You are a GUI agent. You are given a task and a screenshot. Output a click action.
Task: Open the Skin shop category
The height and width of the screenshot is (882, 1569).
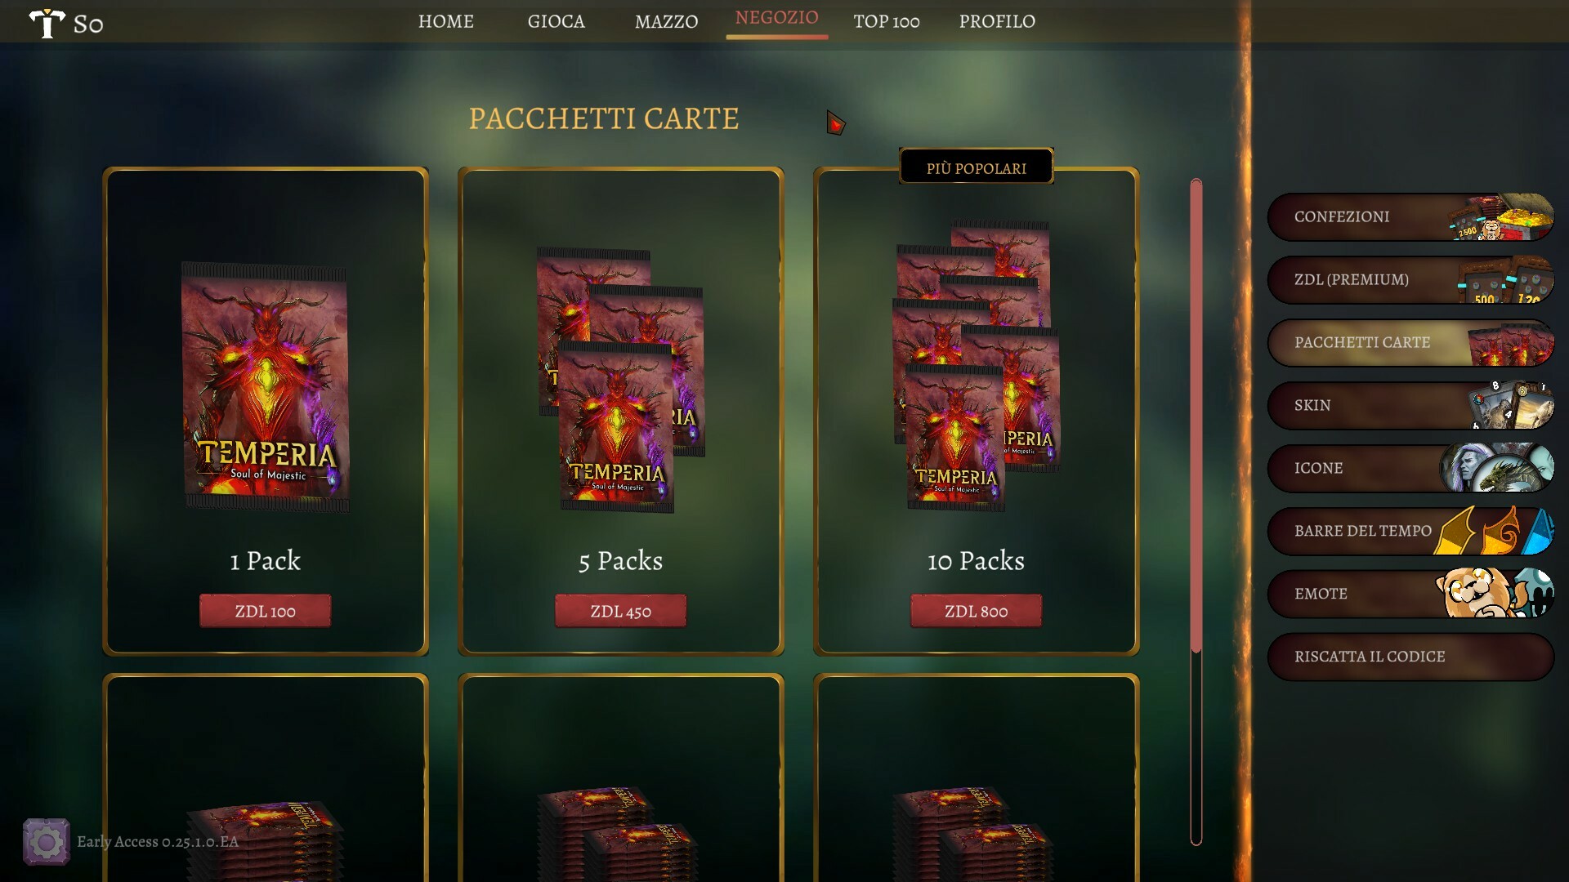[1410, 406]
